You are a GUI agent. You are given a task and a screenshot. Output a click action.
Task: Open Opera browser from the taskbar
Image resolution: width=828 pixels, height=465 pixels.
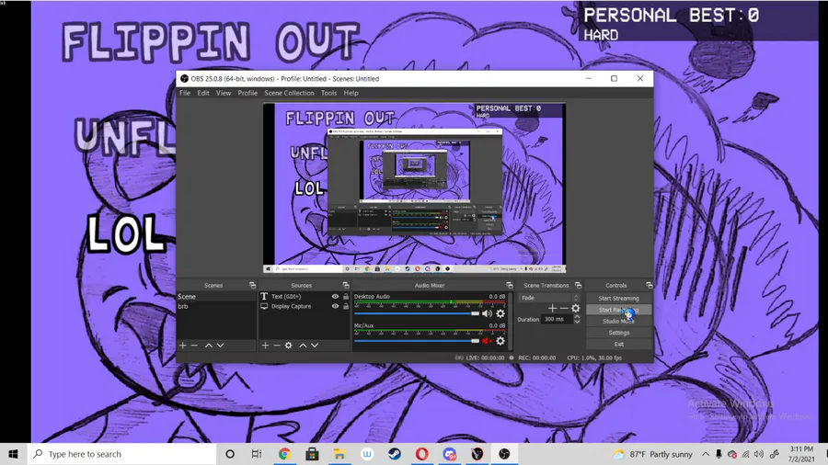point(422,454)
